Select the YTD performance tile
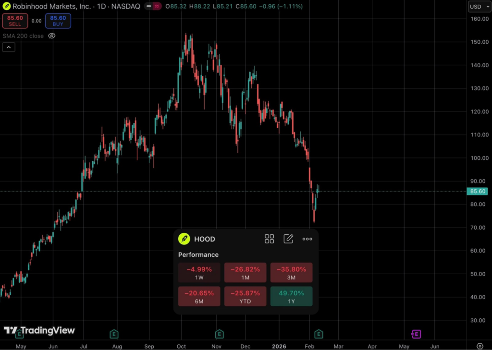Screen dimensions: 492x350 click(245, 296)
